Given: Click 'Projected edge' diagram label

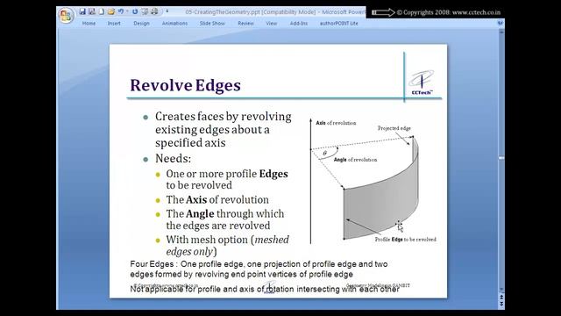Looking at the screenshot, I should [x=394, y=128].
